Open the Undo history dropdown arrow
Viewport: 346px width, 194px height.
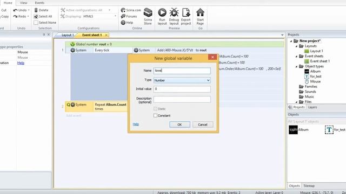coord(29,10)
